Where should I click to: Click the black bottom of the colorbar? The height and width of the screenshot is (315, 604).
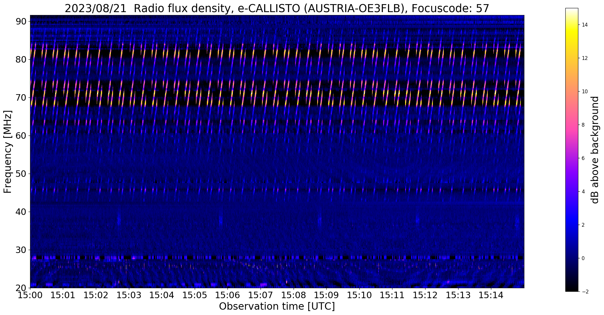[572, 290]
